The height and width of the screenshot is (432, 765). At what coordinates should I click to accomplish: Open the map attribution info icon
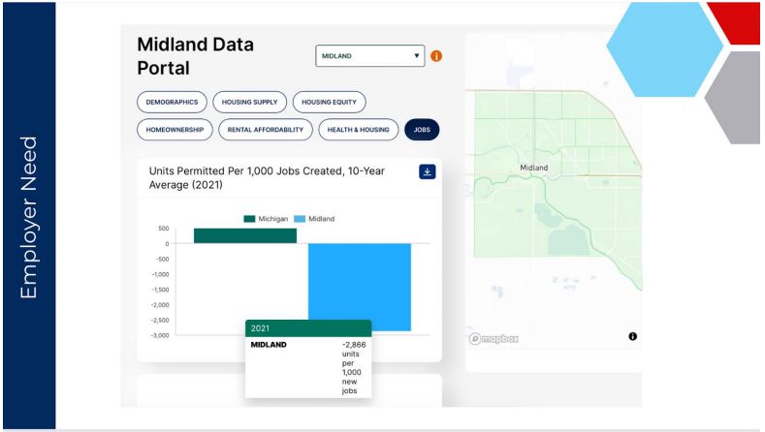pos(632,336)
